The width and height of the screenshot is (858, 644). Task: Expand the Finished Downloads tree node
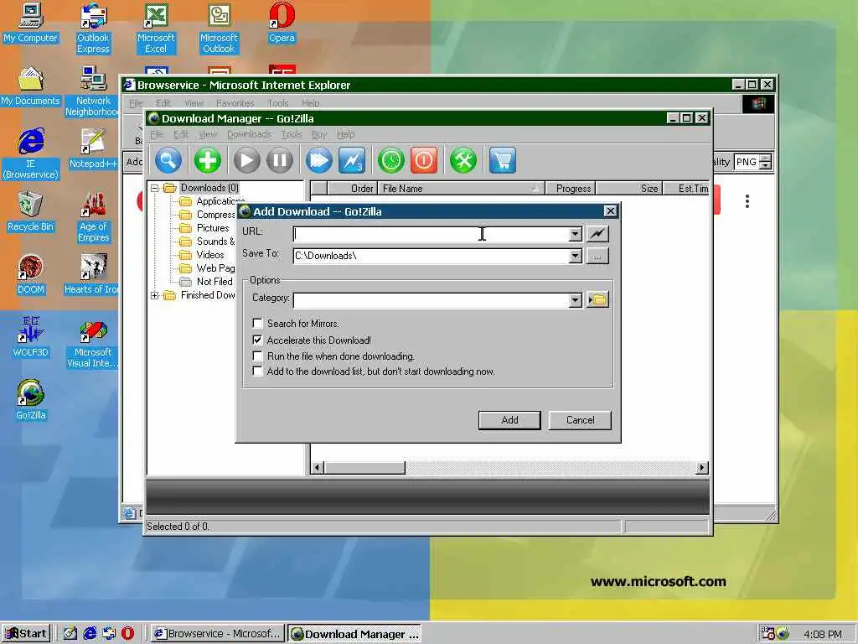point(155,295)
